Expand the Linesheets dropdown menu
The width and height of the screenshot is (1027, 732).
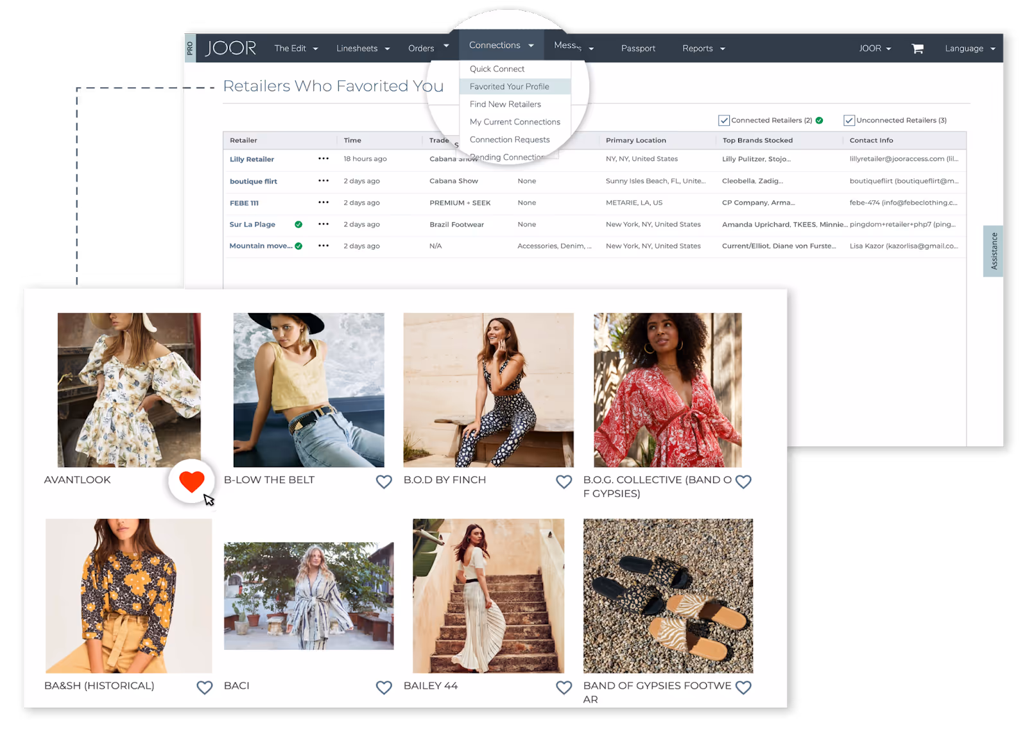[x=363, y=49]
